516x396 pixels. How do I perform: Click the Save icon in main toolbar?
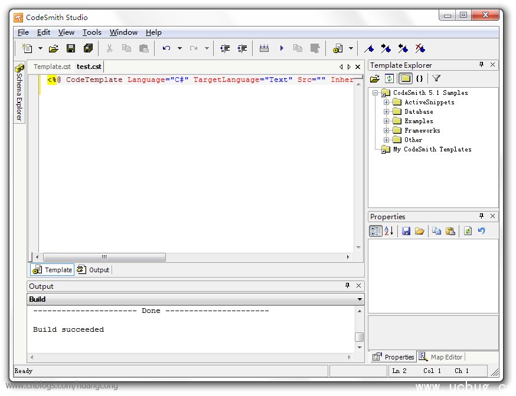[70, 48]
